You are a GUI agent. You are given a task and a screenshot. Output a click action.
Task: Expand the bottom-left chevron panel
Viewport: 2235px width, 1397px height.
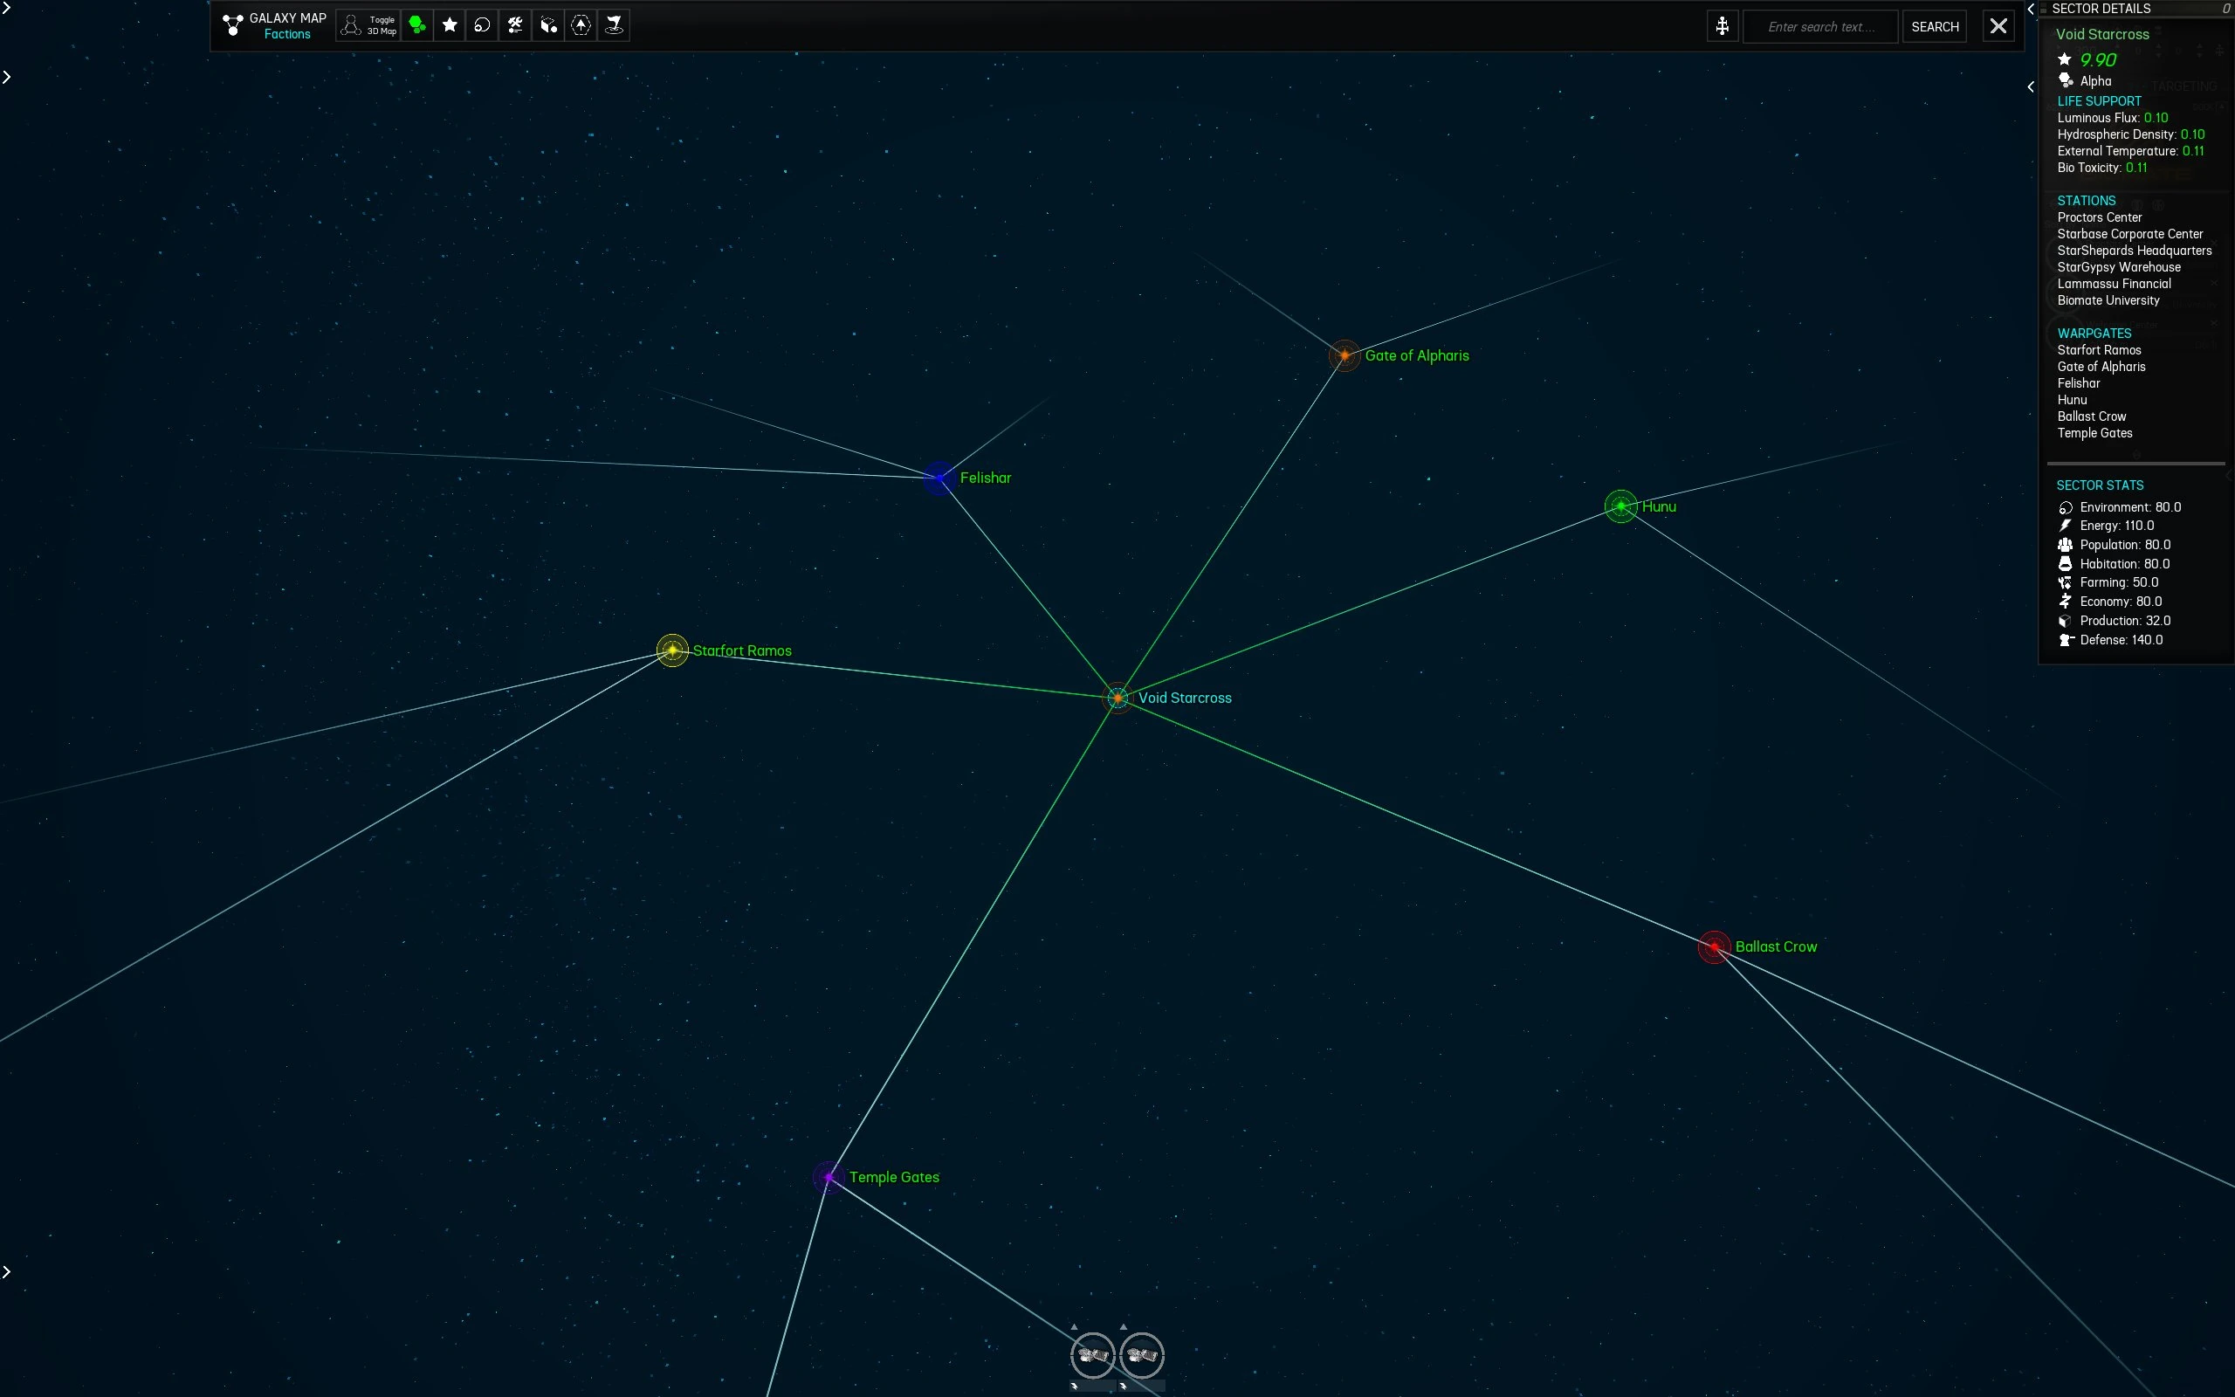7,1272
